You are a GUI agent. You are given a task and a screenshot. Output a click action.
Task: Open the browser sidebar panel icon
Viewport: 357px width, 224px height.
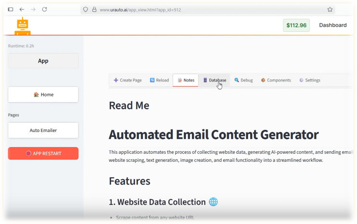point(11,9)
